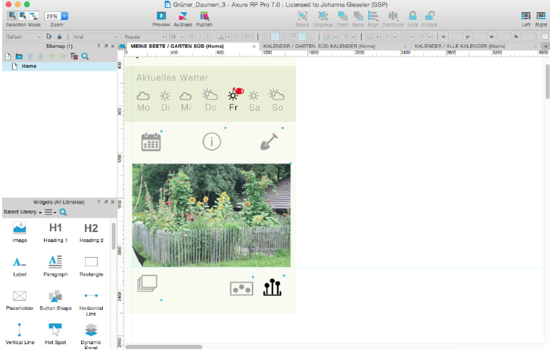Screen dimensions: 550x352
Task: Toggle the Left panel visibility
Action: click(x=526, y=16)
